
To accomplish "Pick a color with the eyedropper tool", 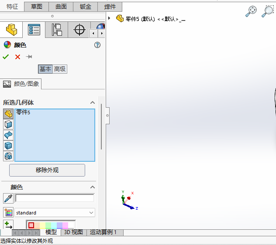I will 8,198.
